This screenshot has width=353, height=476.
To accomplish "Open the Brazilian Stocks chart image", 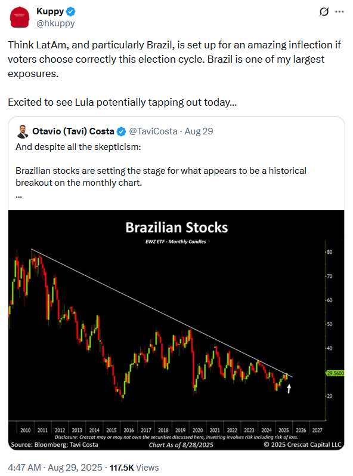I will click(x=176, y=330).
